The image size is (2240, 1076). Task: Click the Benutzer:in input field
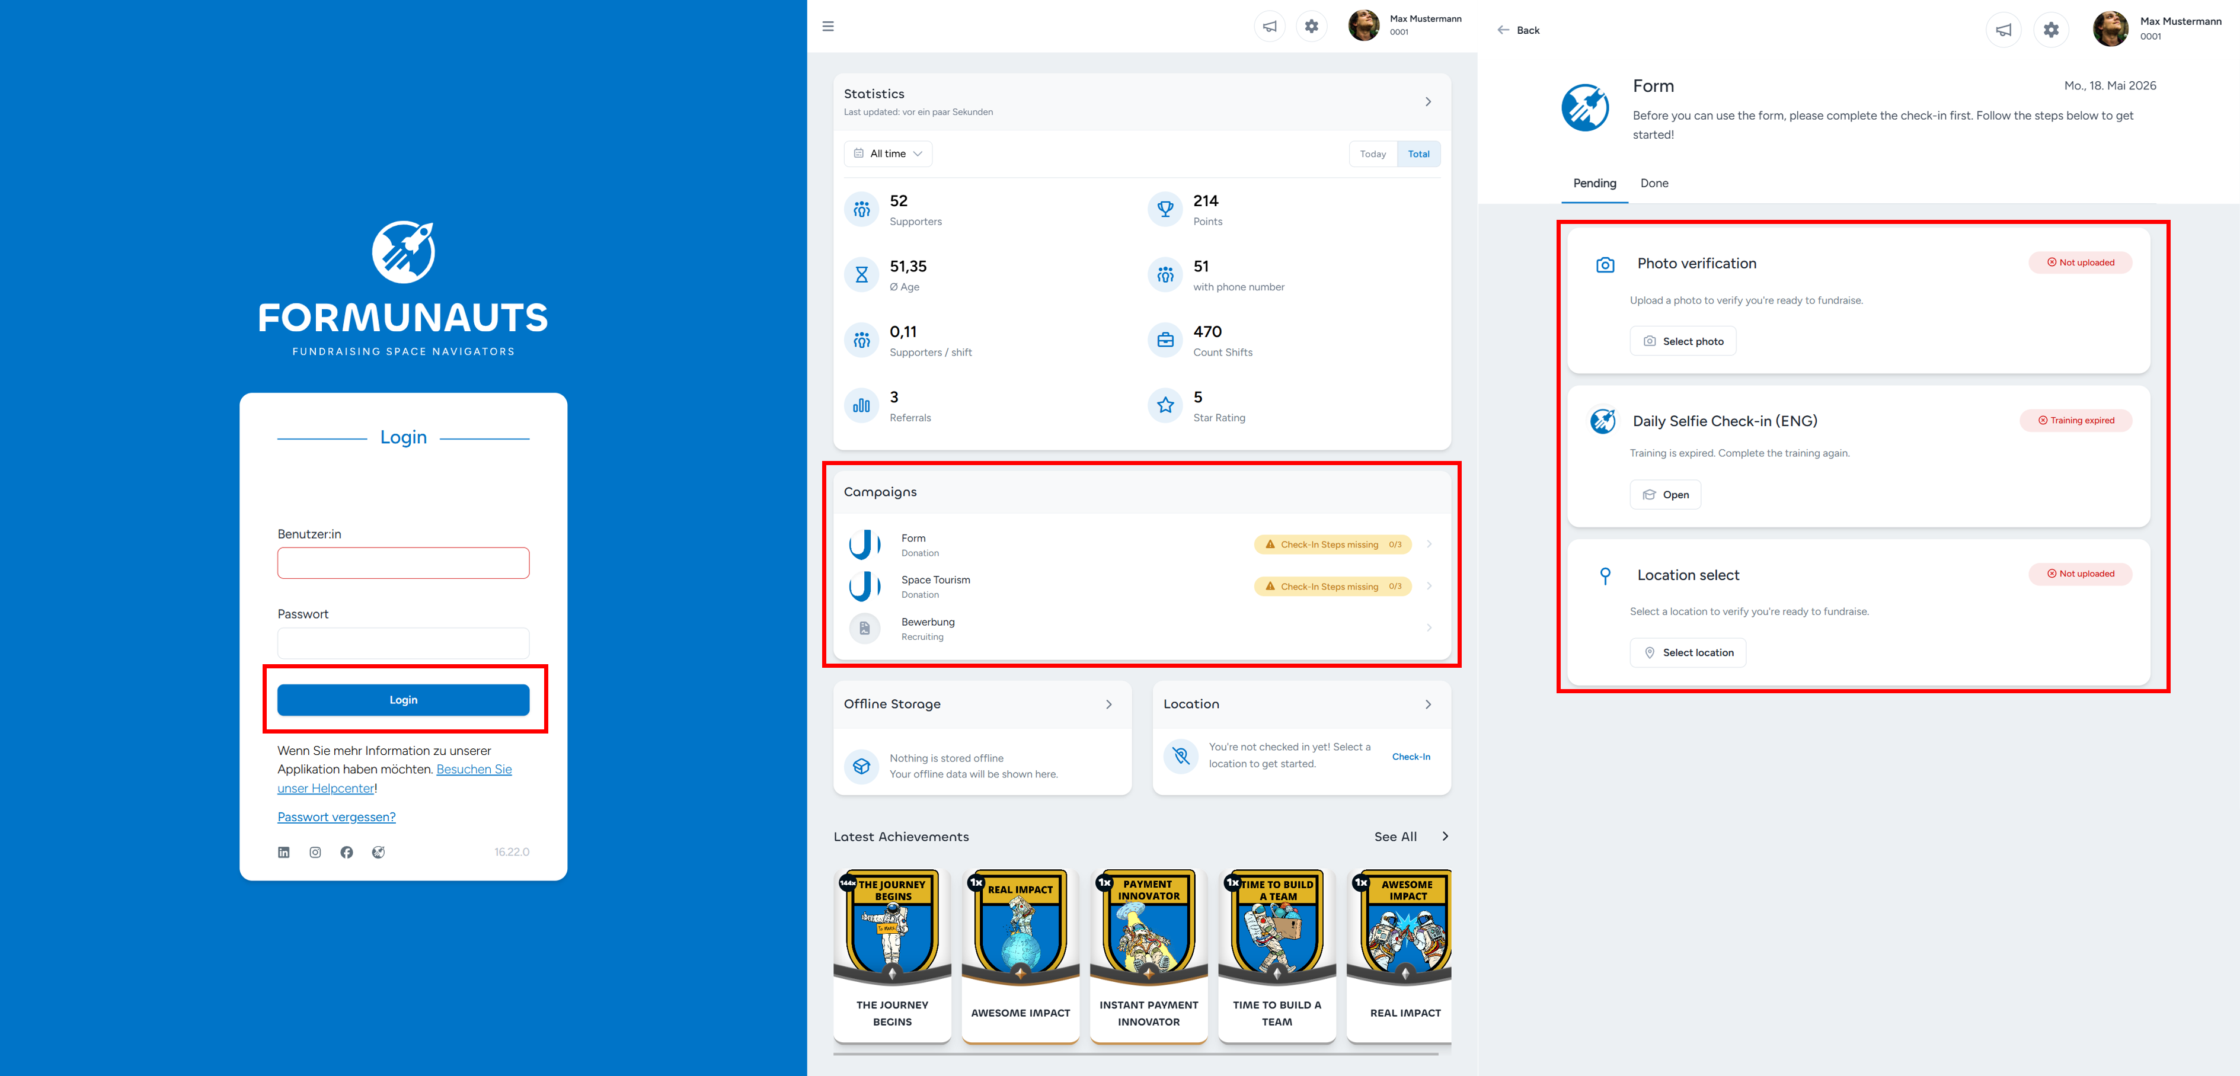pyautogui.click(x=404, y=562)
